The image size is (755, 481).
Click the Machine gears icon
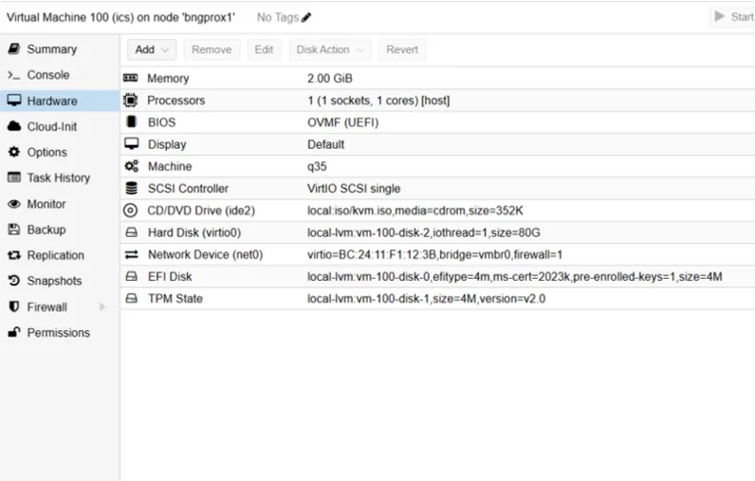click(131, 166)
